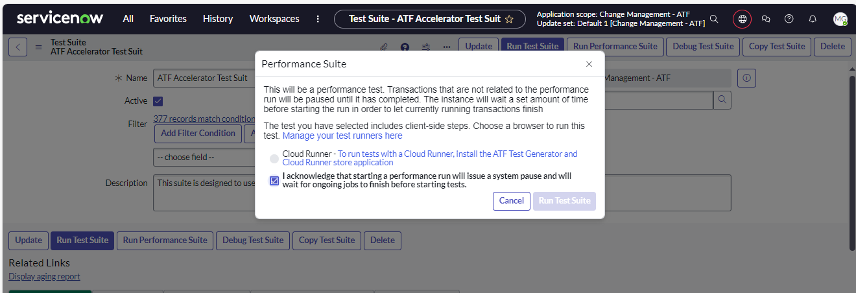
Task: Click the reference lookup magnifier button
Action: point(722,100)
